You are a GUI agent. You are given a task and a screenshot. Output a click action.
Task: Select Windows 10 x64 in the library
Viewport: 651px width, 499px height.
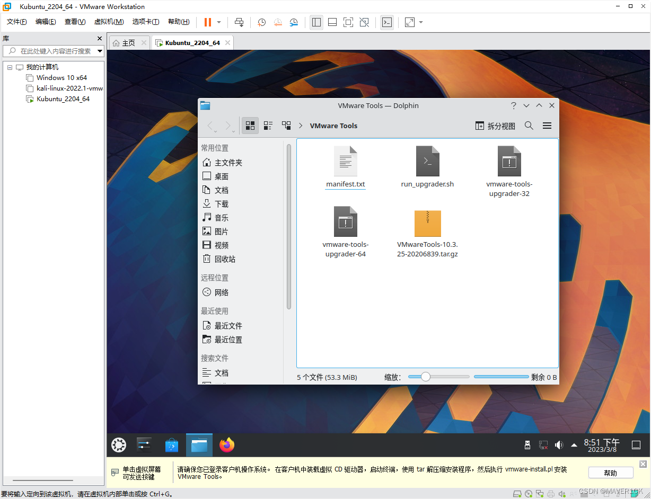61,78
